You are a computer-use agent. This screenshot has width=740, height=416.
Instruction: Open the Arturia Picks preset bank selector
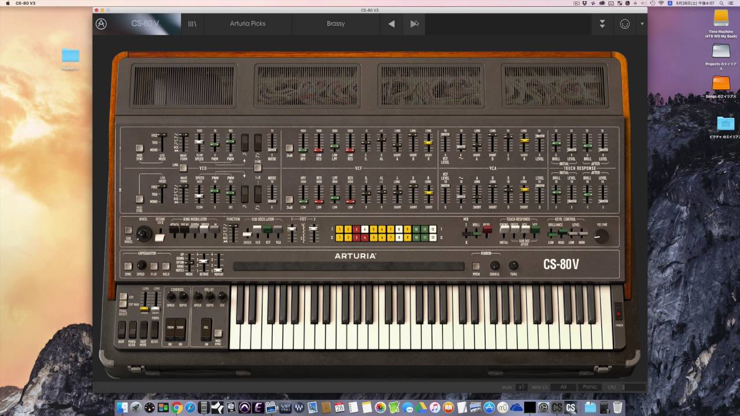[x=247, y=24]
